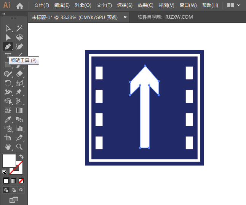Select the Eraser tool

click(x=19, y=74)
